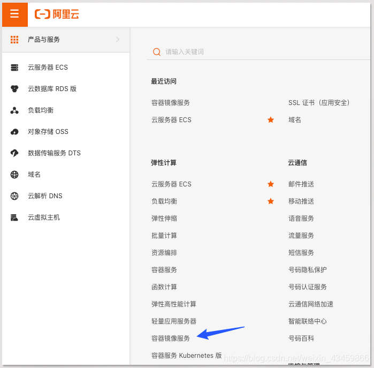Click the products and services grid icon

click(x=14, y=40)
